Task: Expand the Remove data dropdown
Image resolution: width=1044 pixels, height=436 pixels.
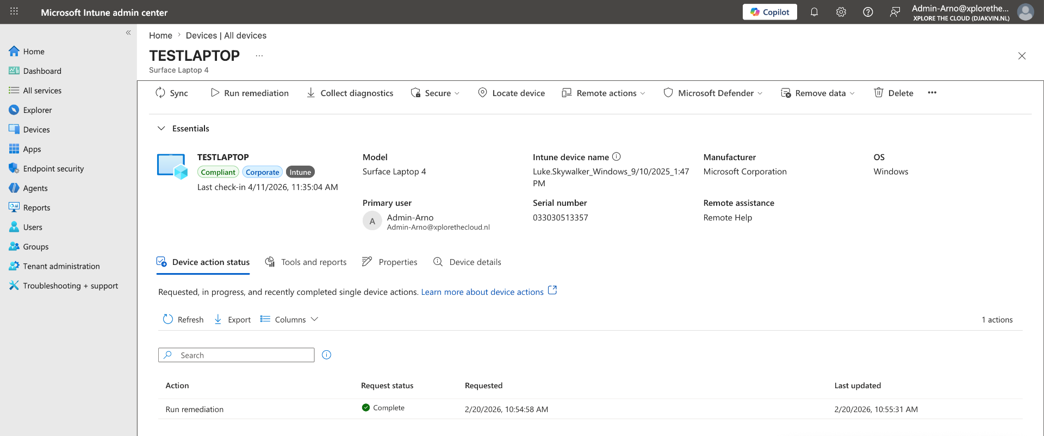Action: coord(818,93)
